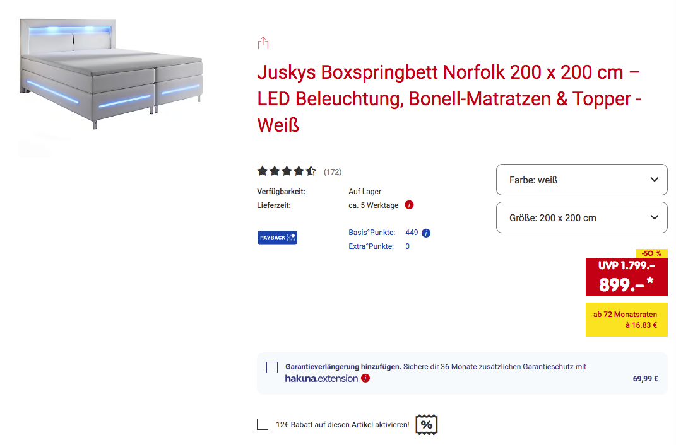Expand the Größe: 200 x 200 cm dropdown
Screen dimensions: 676x445
coord(581,217)
